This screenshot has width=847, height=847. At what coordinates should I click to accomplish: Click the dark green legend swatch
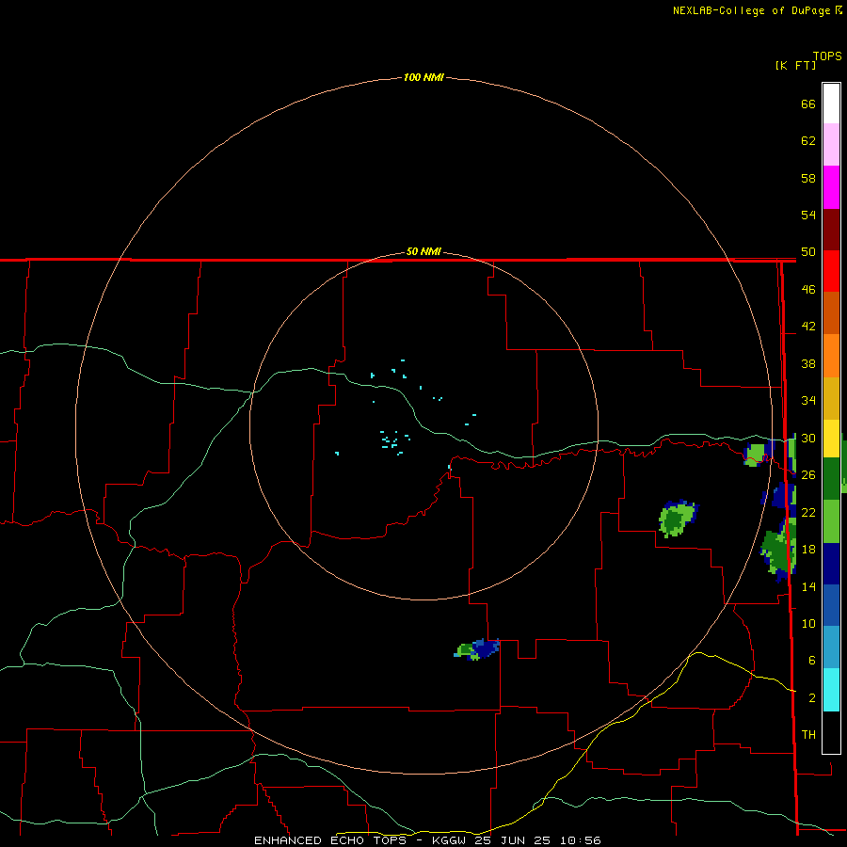[831, 479]
